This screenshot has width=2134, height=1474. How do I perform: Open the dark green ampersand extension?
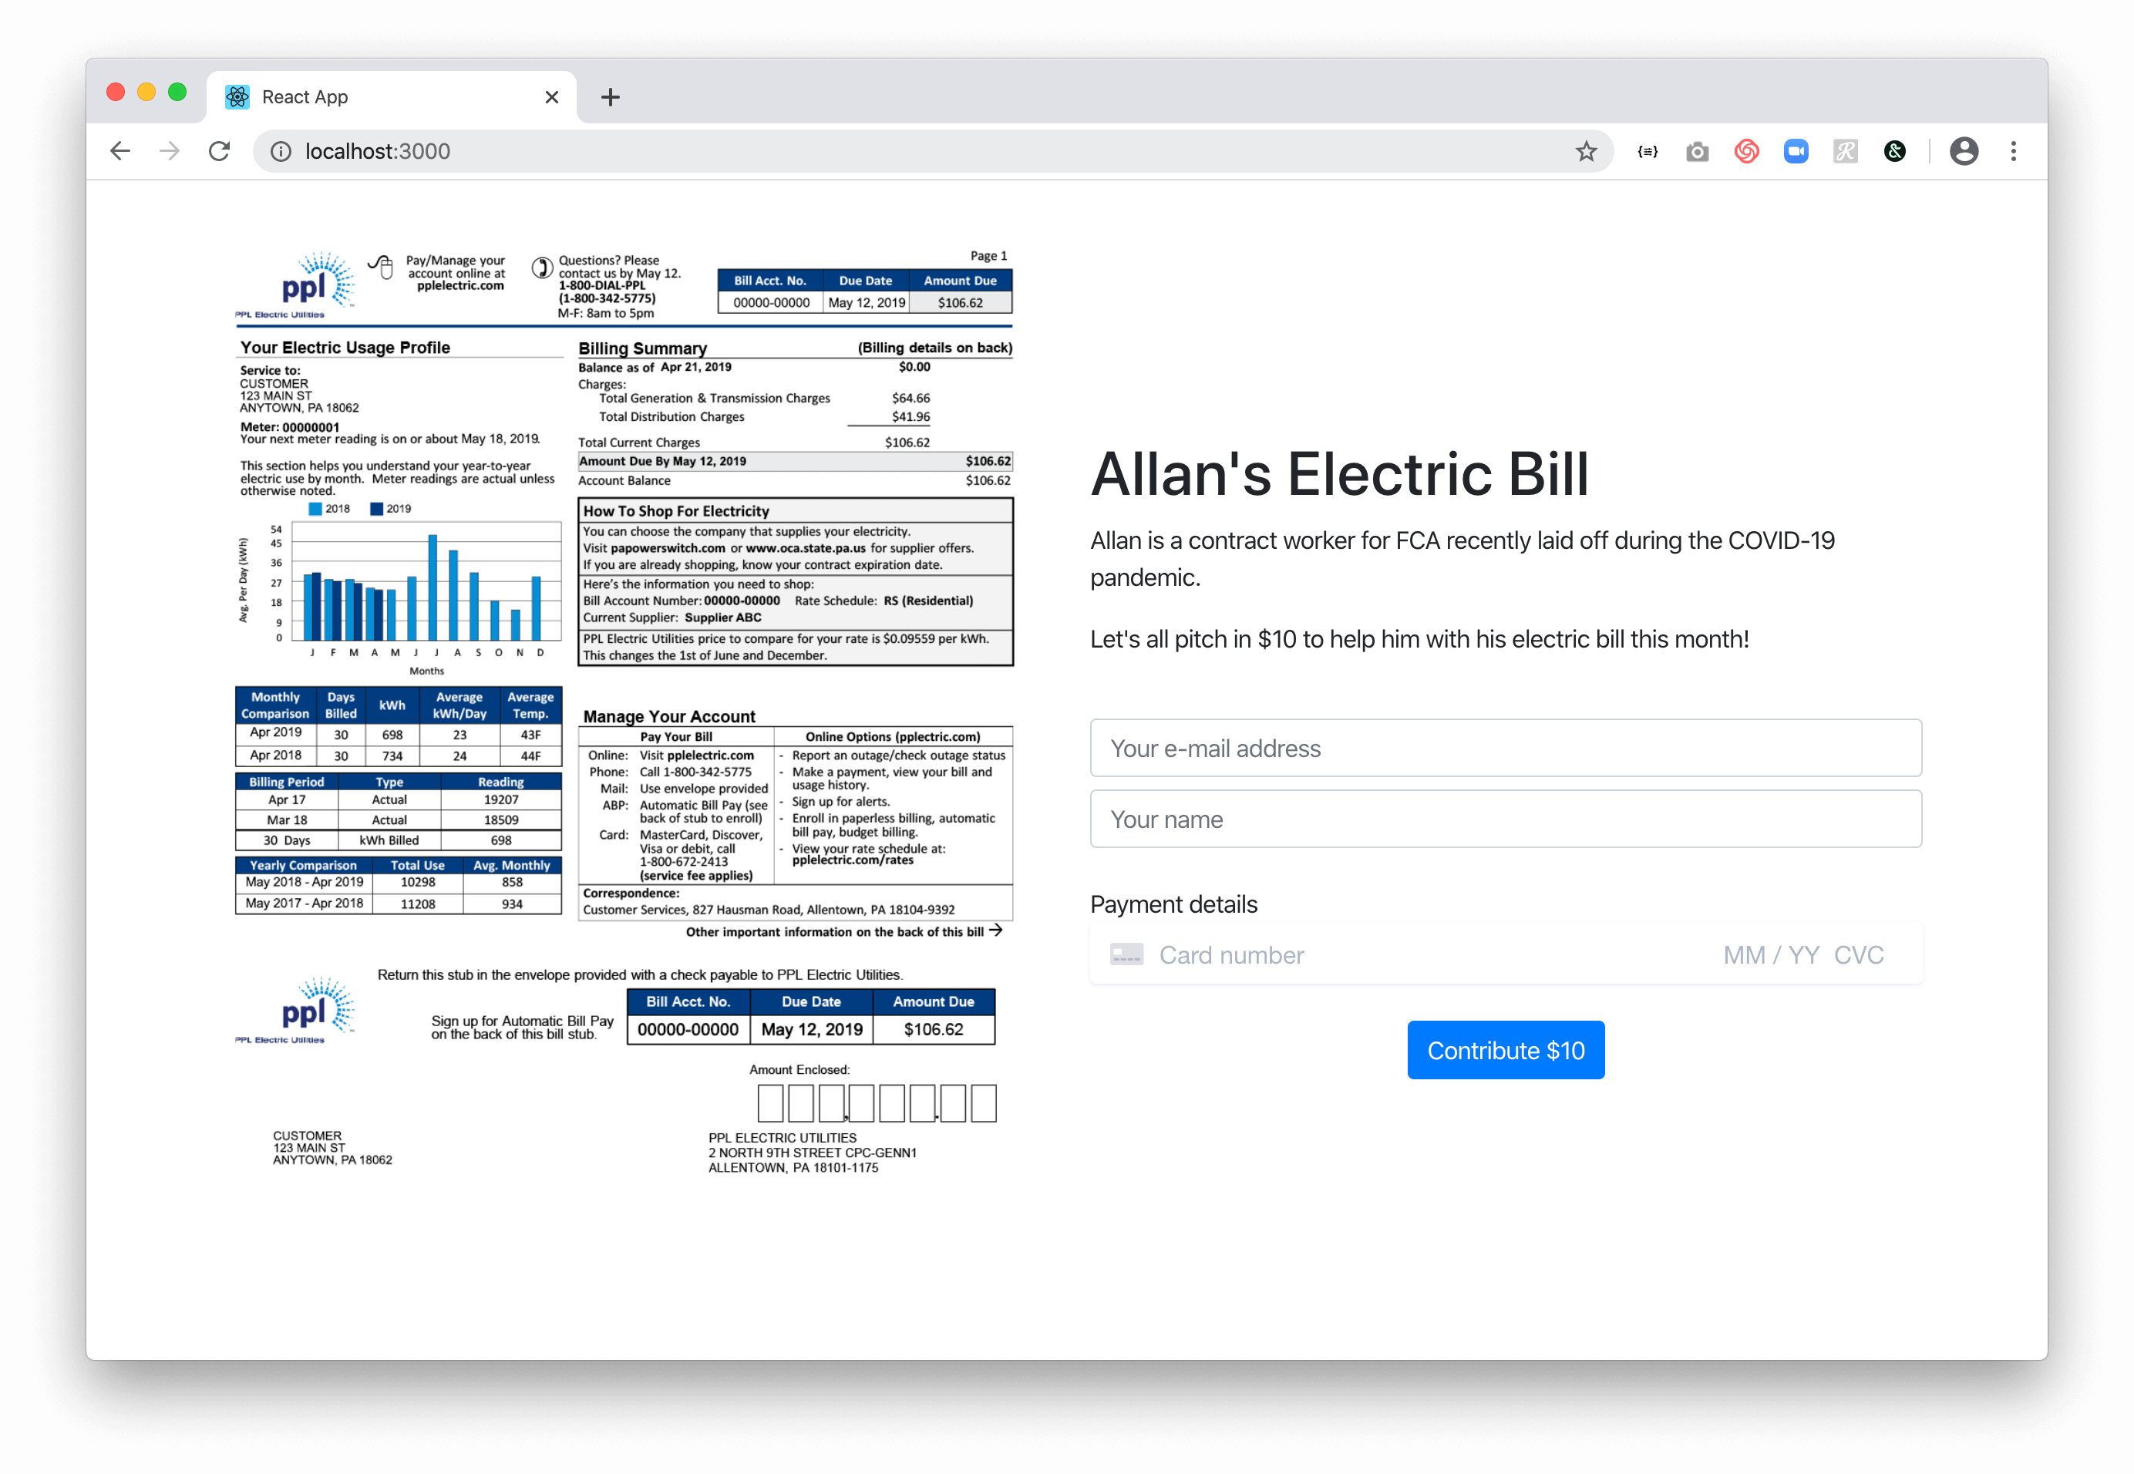(x=1895, y=151)
